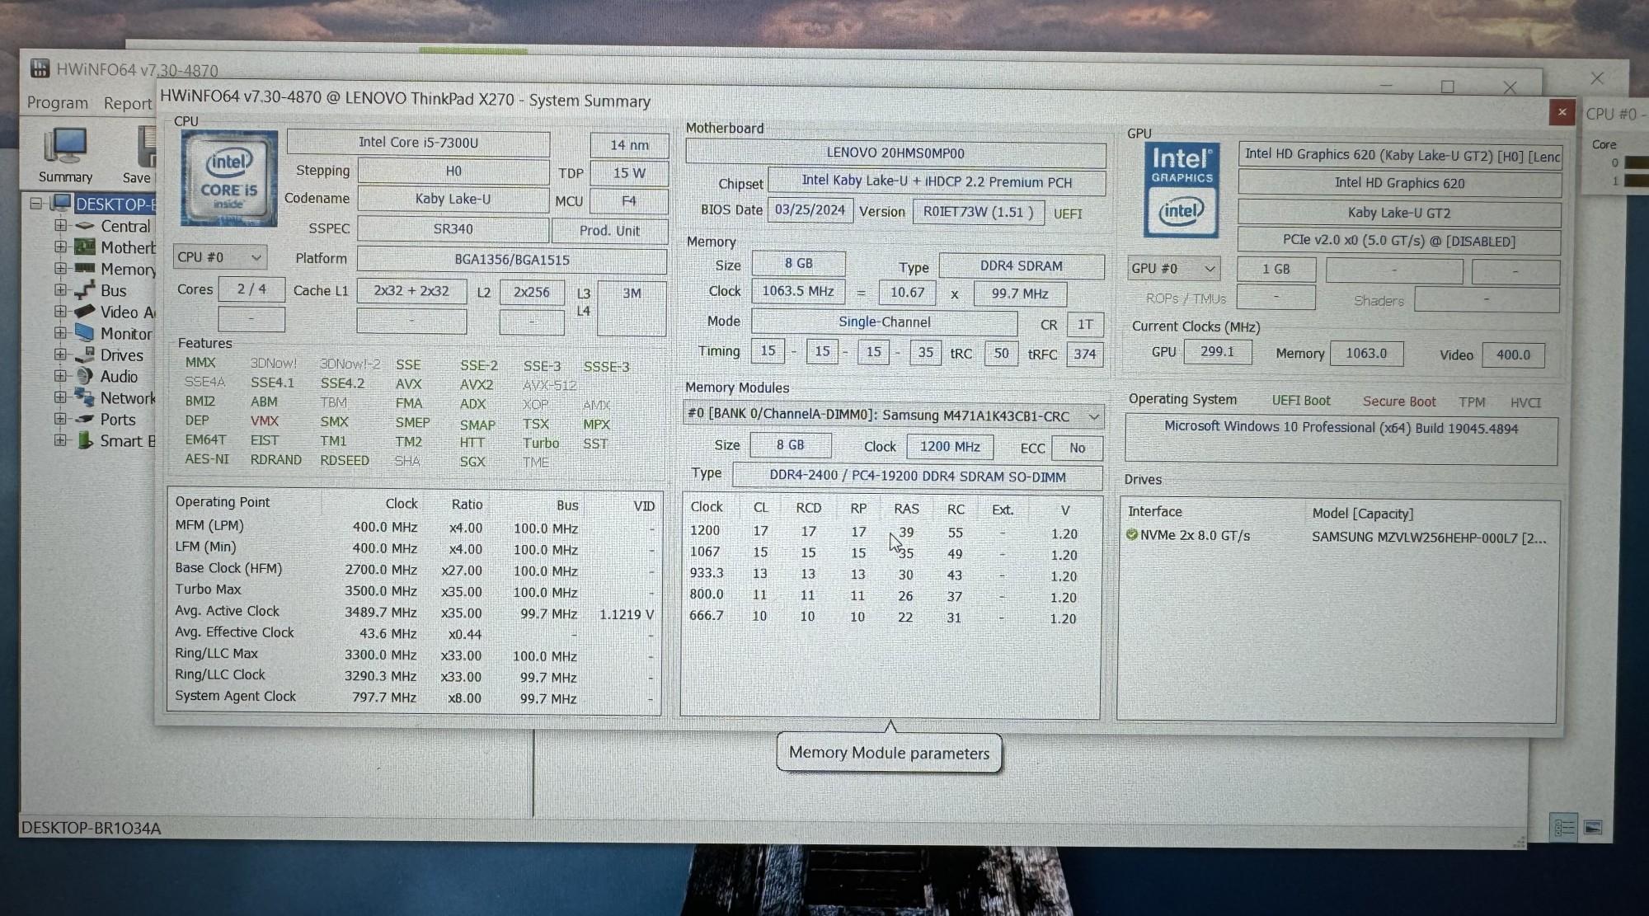Viewport: 1649px width, 916px height.
Task: Click the Windows 10 Professional OS text
Action: 1341,428
